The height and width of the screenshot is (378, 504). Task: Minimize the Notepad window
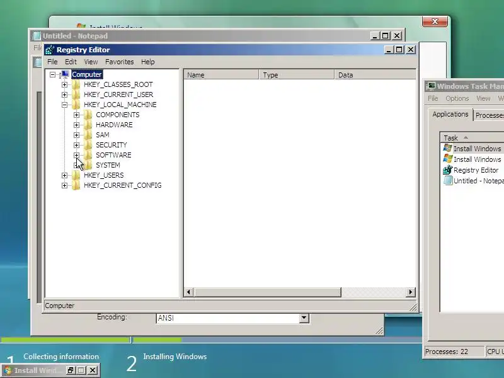tap(374, 36)
